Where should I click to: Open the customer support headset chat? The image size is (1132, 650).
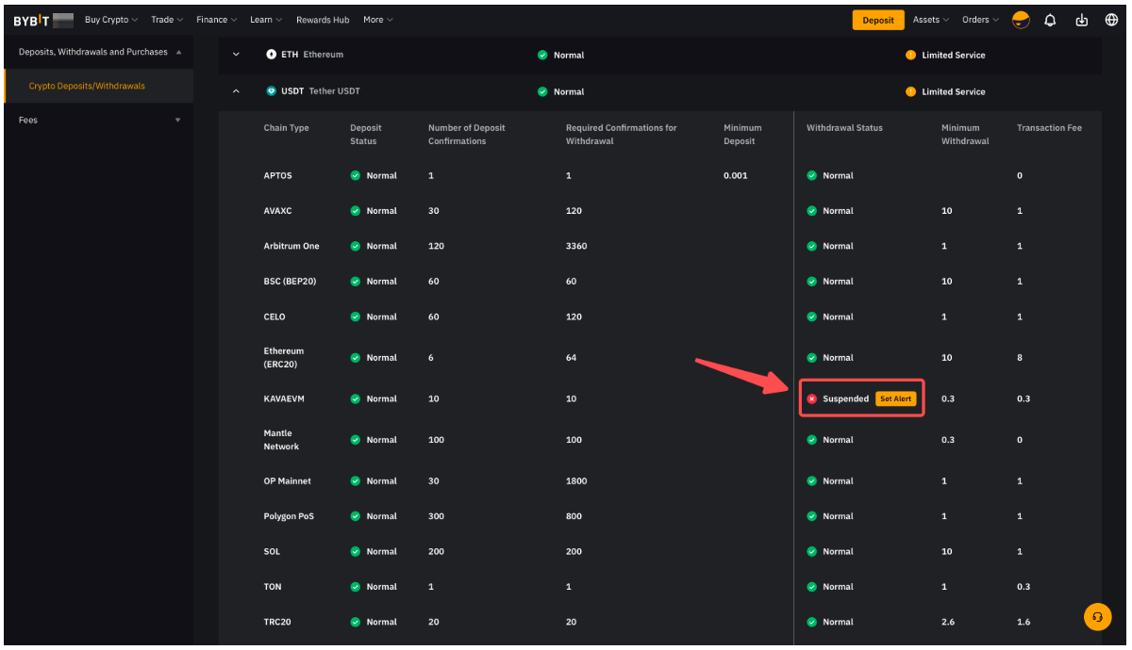(x=1097, y=617)
